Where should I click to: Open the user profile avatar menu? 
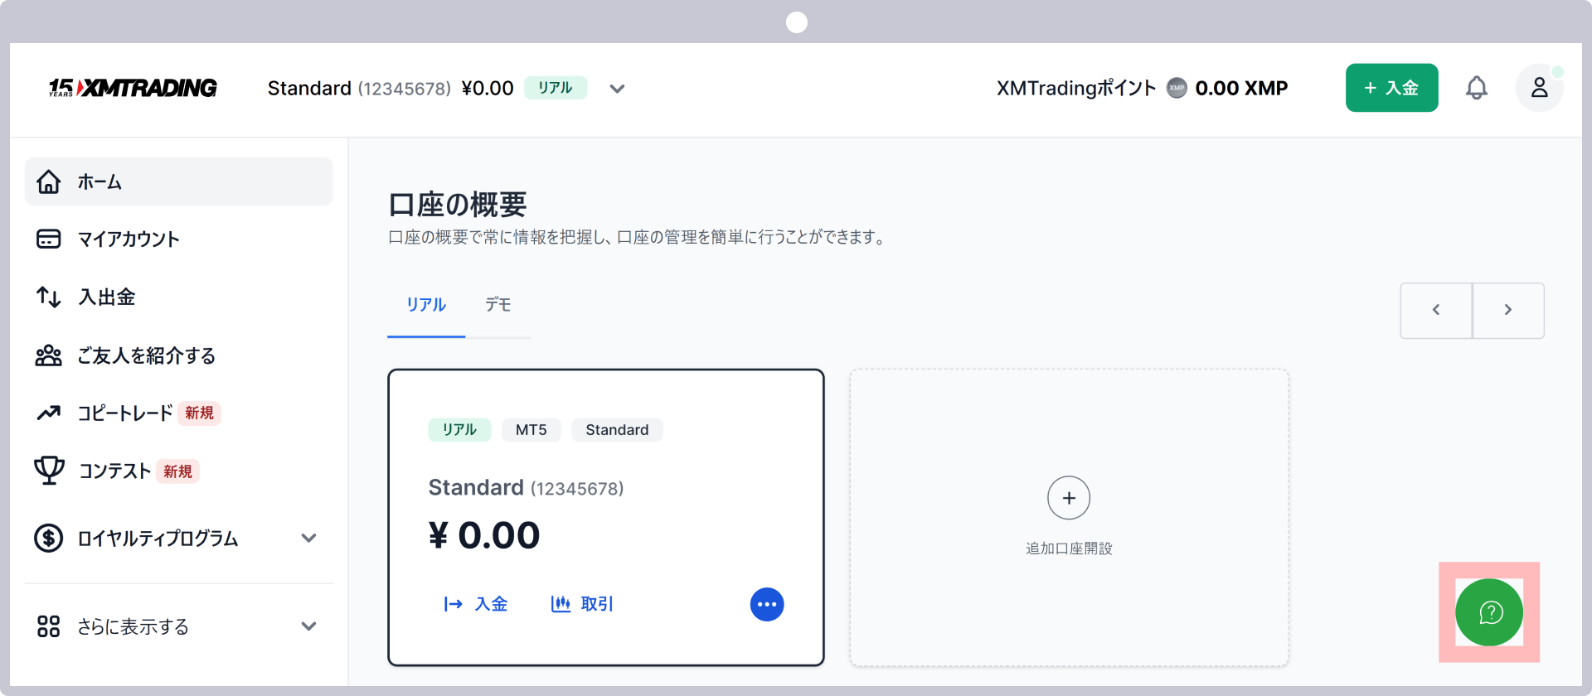(x=1539, y=88)
